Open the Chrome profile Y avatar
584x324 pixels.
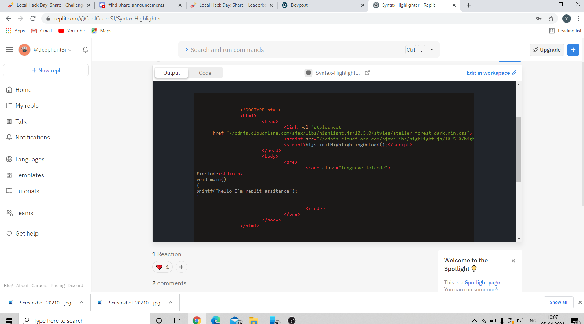coord(567,19)
